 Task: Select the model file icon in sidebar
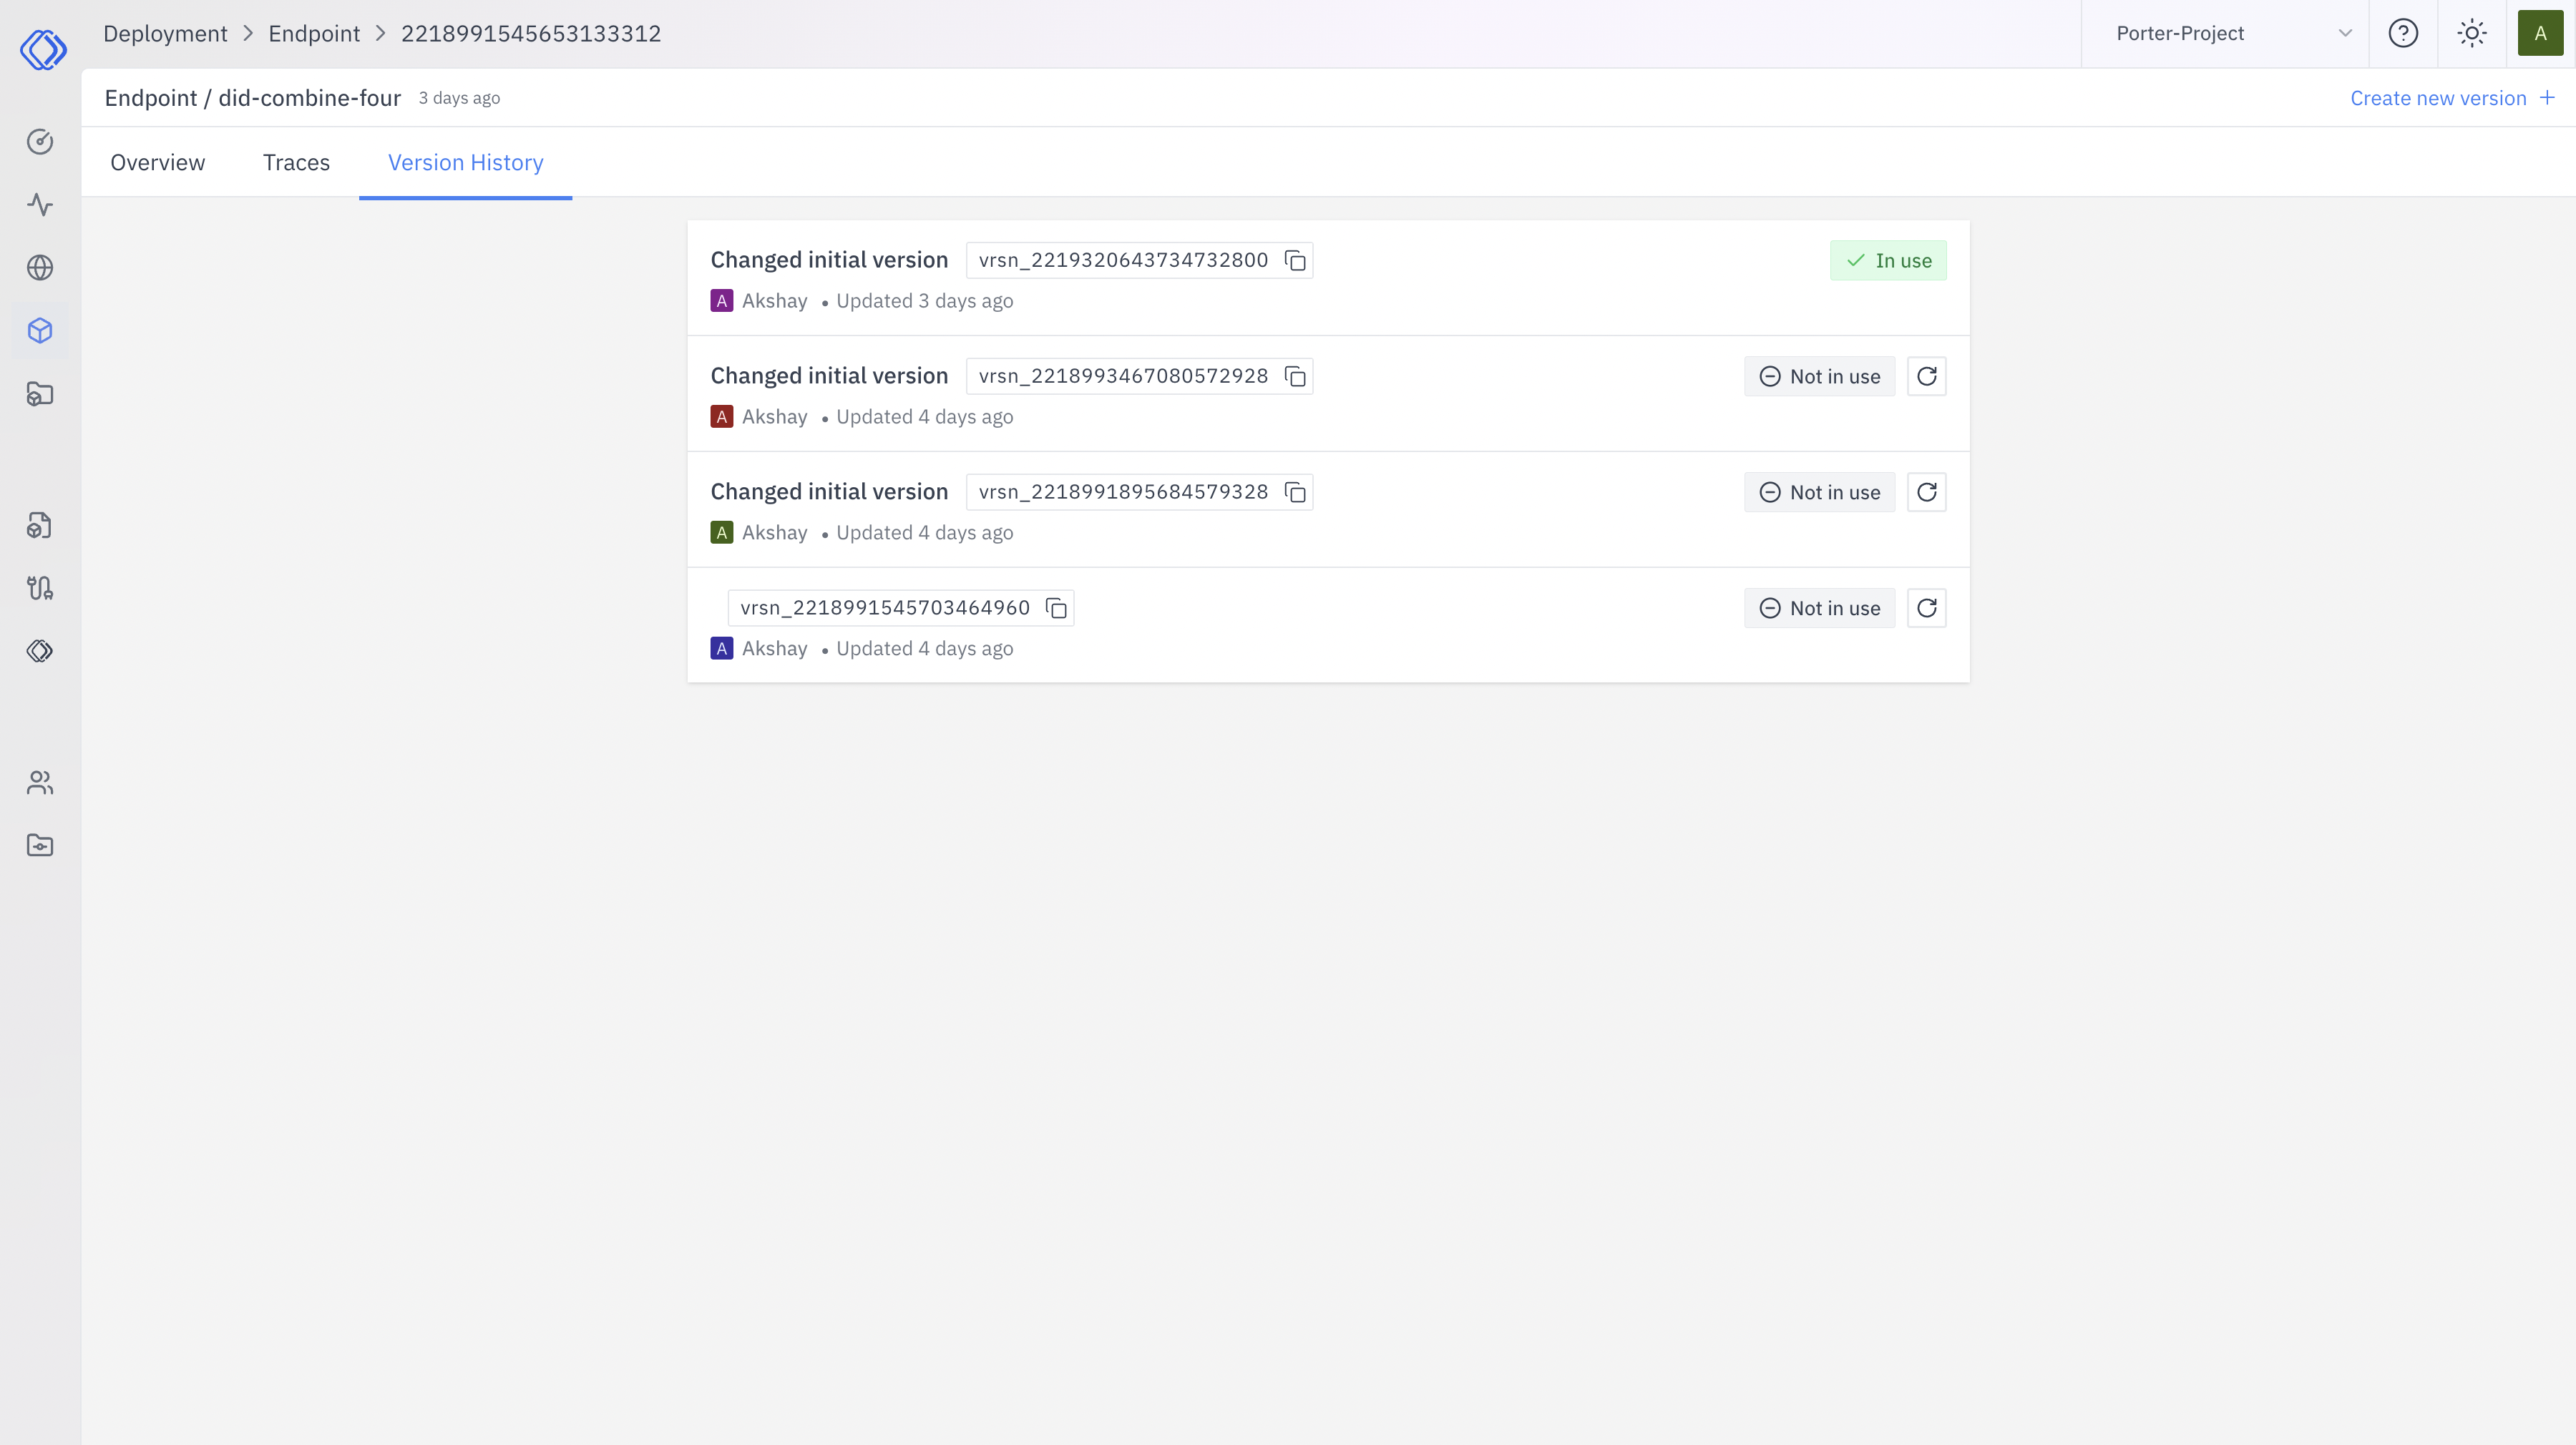click(40, 525)
